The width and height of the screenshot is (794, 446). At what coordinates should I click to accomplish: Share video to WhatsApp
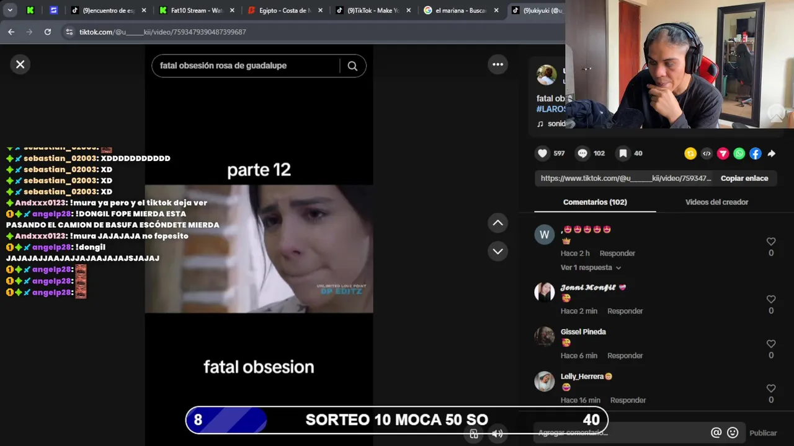[x=739, y=154]
